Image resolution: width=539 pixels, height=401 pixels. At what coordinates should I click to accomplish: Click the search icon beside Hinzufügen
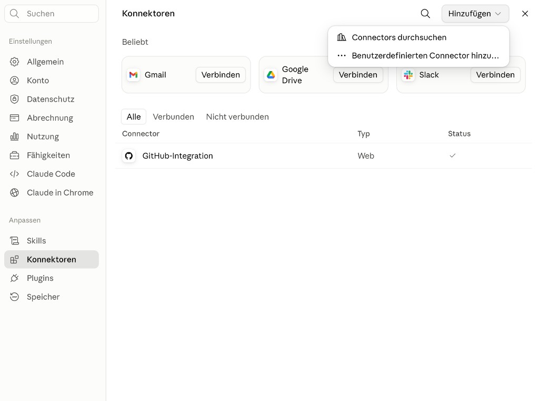tap(425, 13)
